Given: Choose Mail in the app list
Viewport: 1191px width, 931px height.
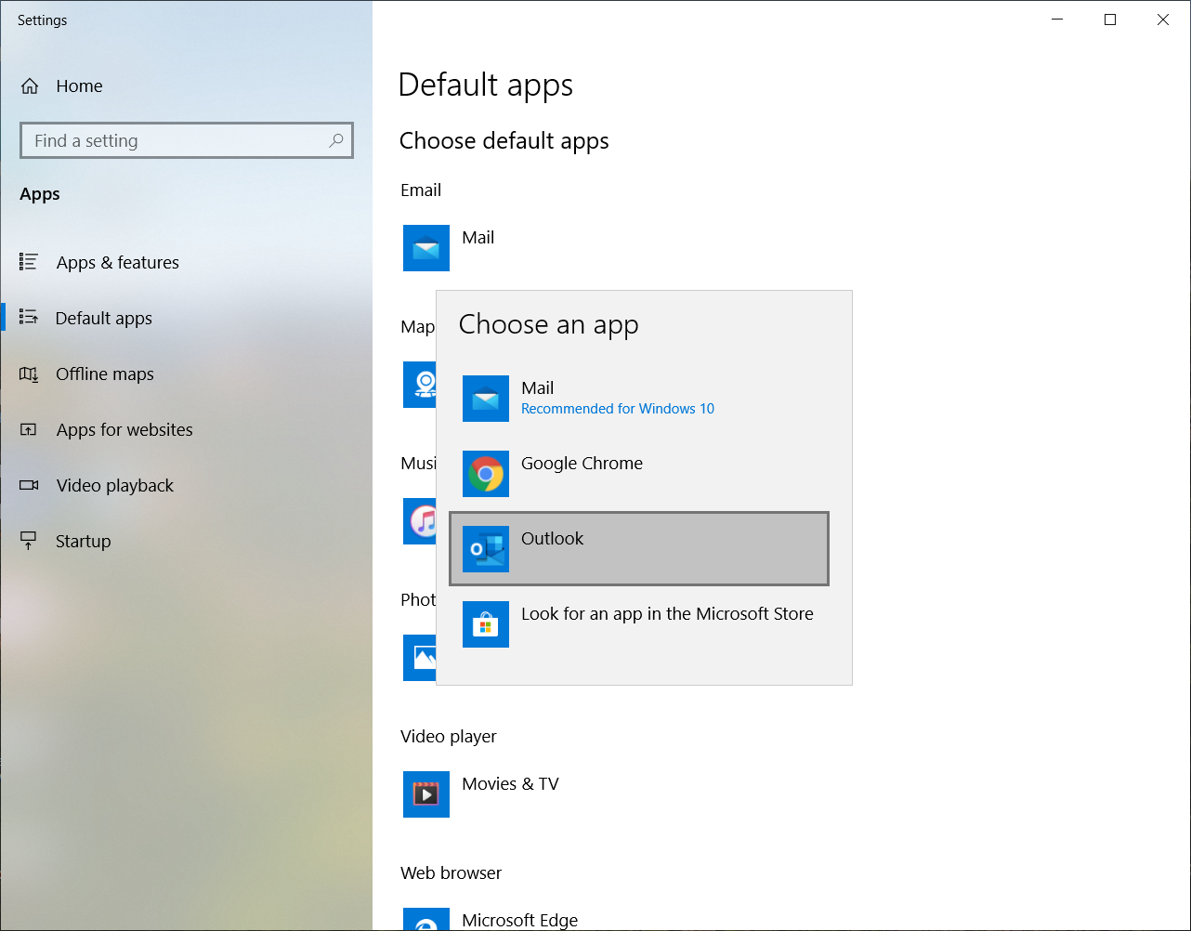Looking at the screenshot, I should (x=639, y=399).
